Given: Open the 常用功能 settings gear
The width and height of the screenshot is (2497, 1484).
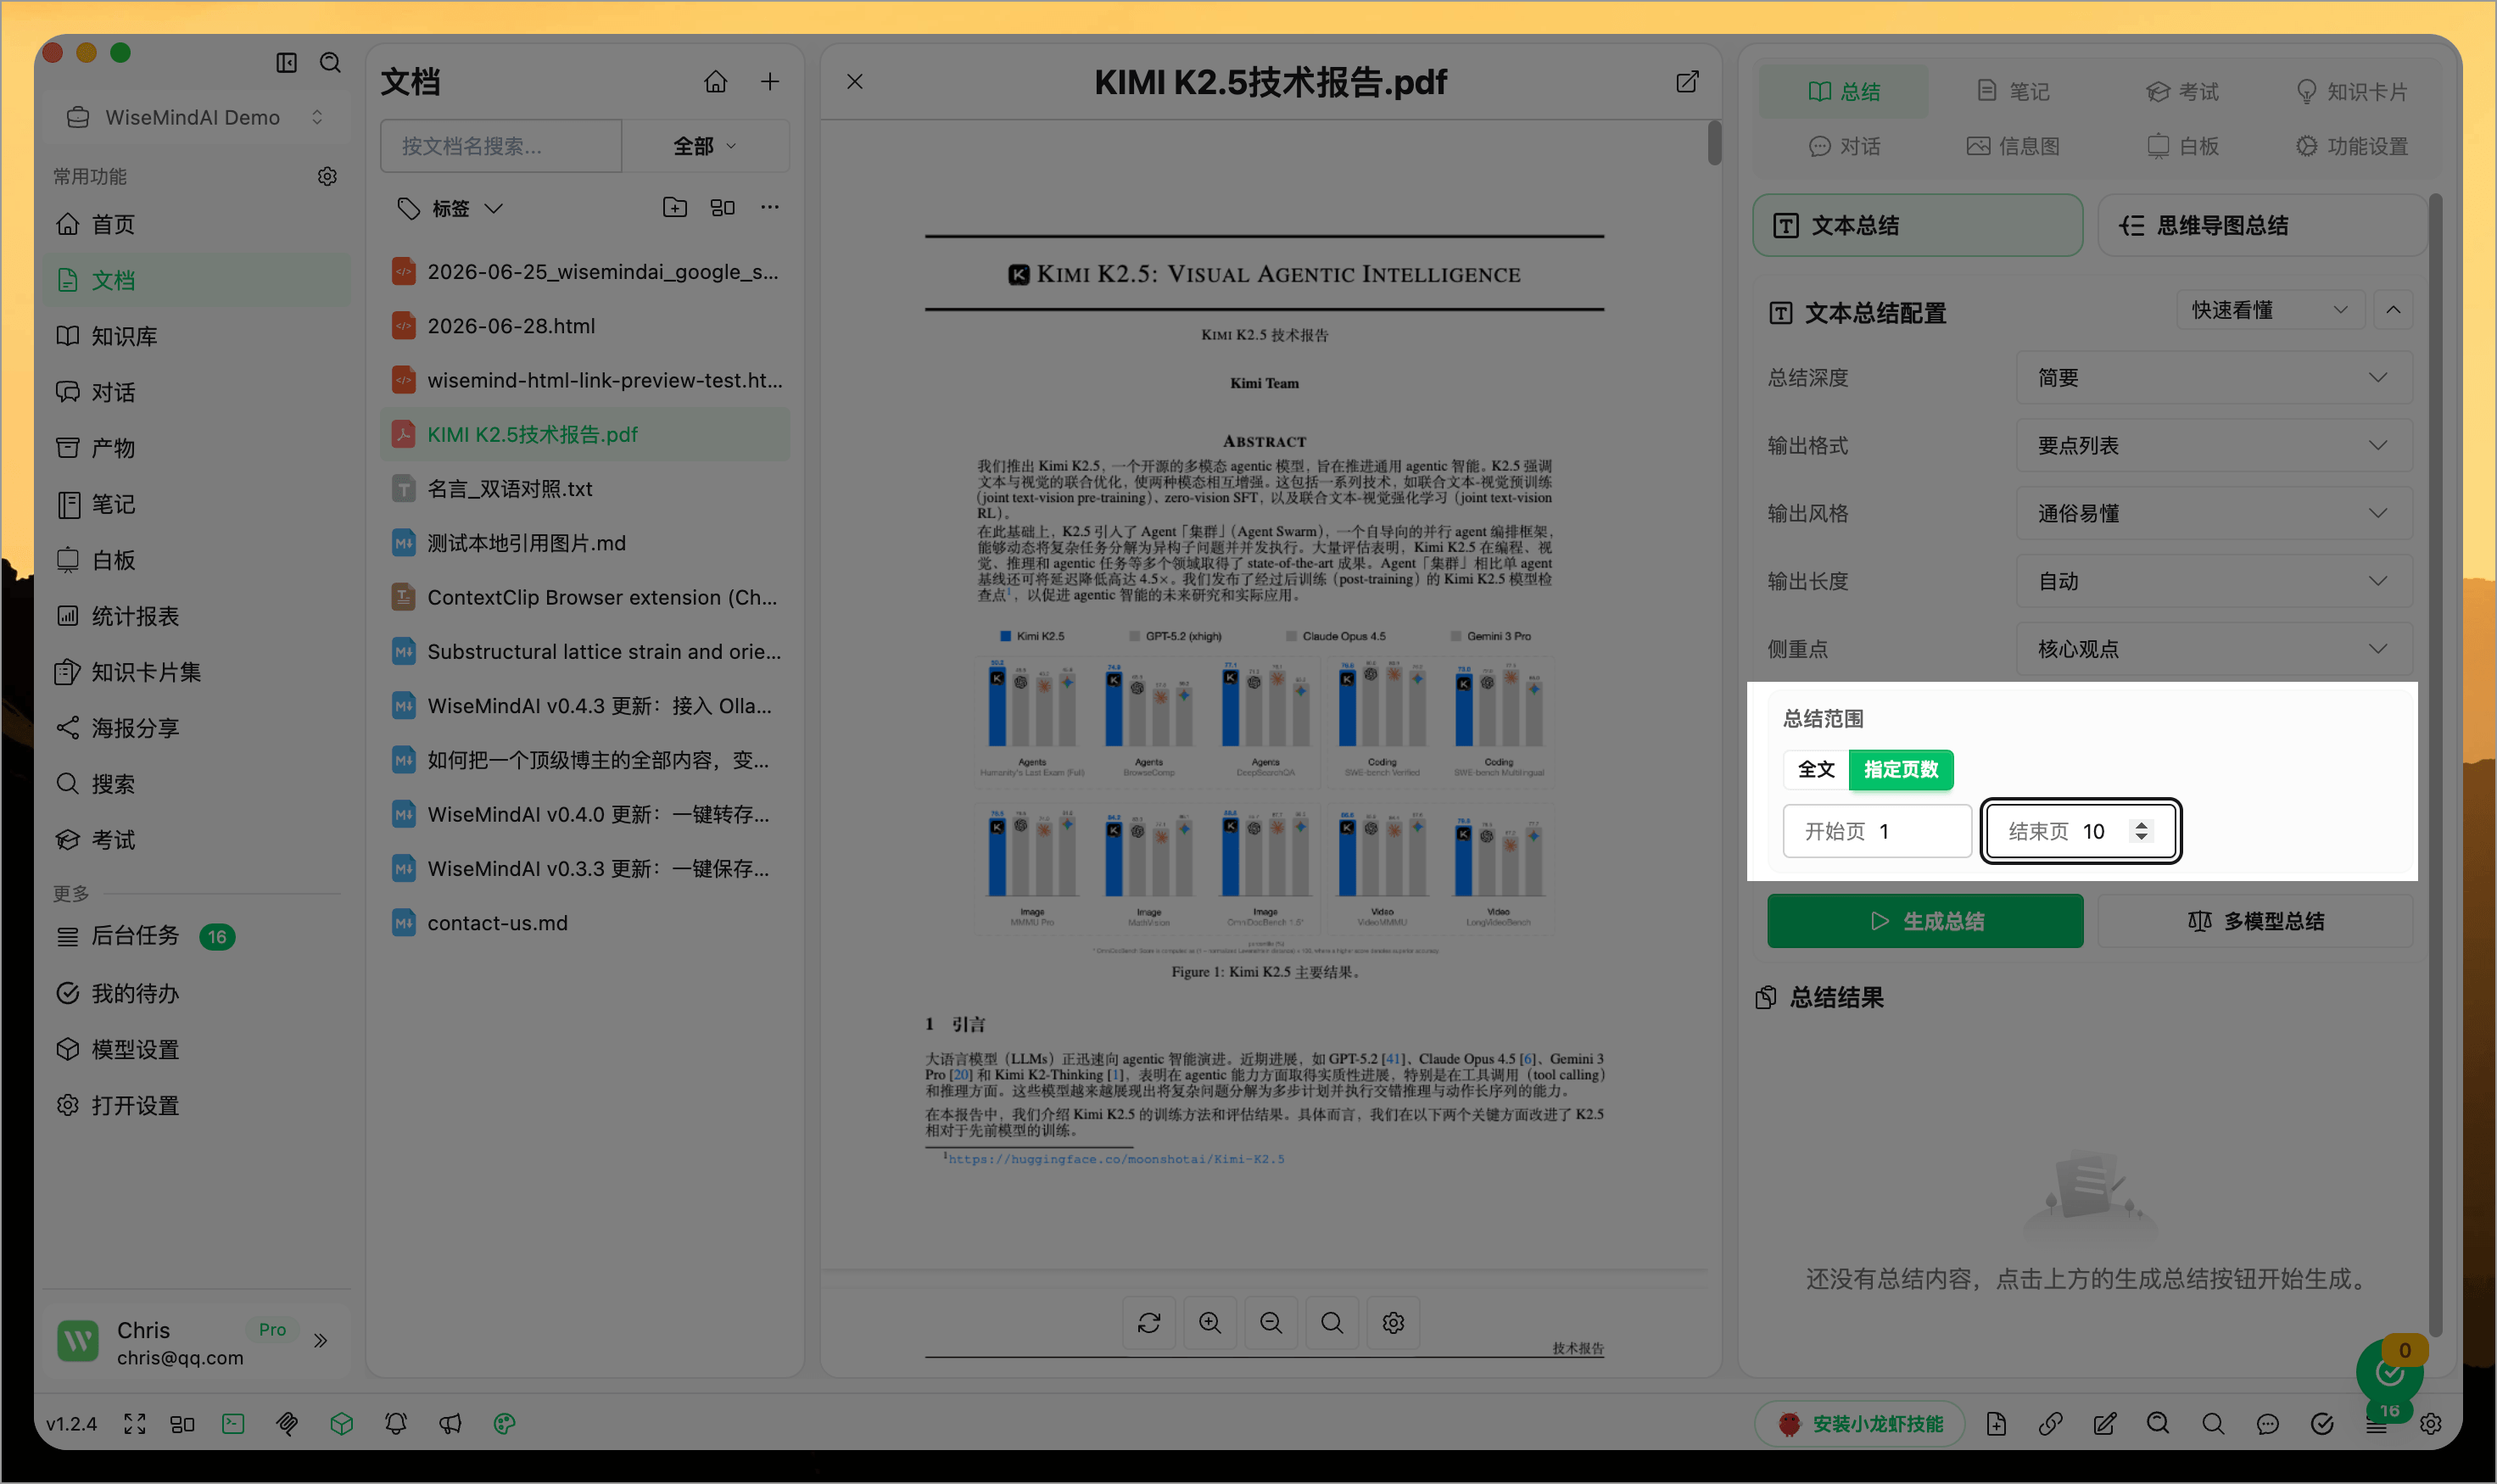Looking at the screenshot, I should click(327, 176).
